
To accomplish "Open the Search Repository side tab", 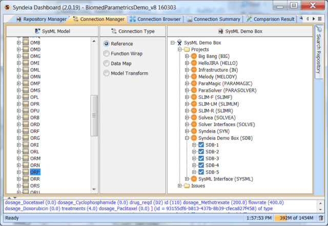I will pyautogui.click(x=319, y=52).
